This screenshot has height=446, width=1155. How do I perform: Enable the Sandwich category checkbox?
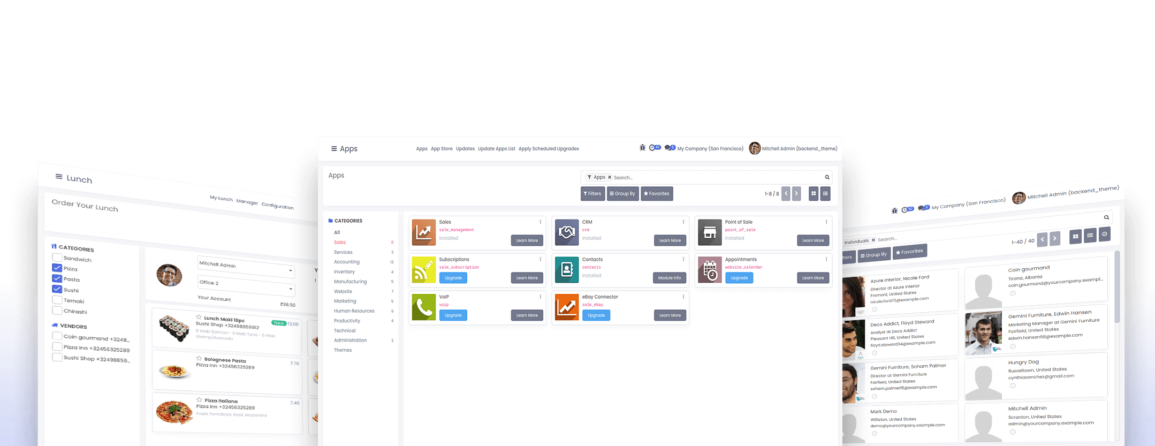click(x=57, y=257)
